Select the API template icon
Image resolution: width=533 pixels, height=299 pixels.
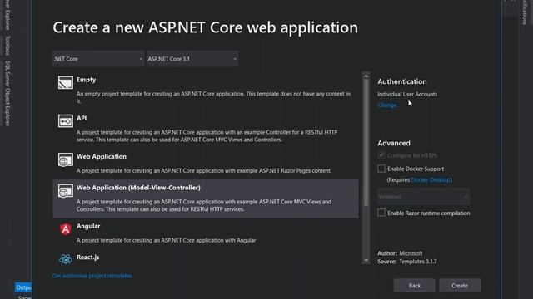click(65, 120)
